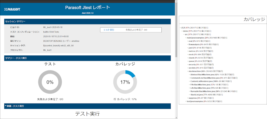Image resolution: width=267 pixels, height=119 pixels.
Task: Click the 行 カバレッジ: 17% caption
Action: 125,99
